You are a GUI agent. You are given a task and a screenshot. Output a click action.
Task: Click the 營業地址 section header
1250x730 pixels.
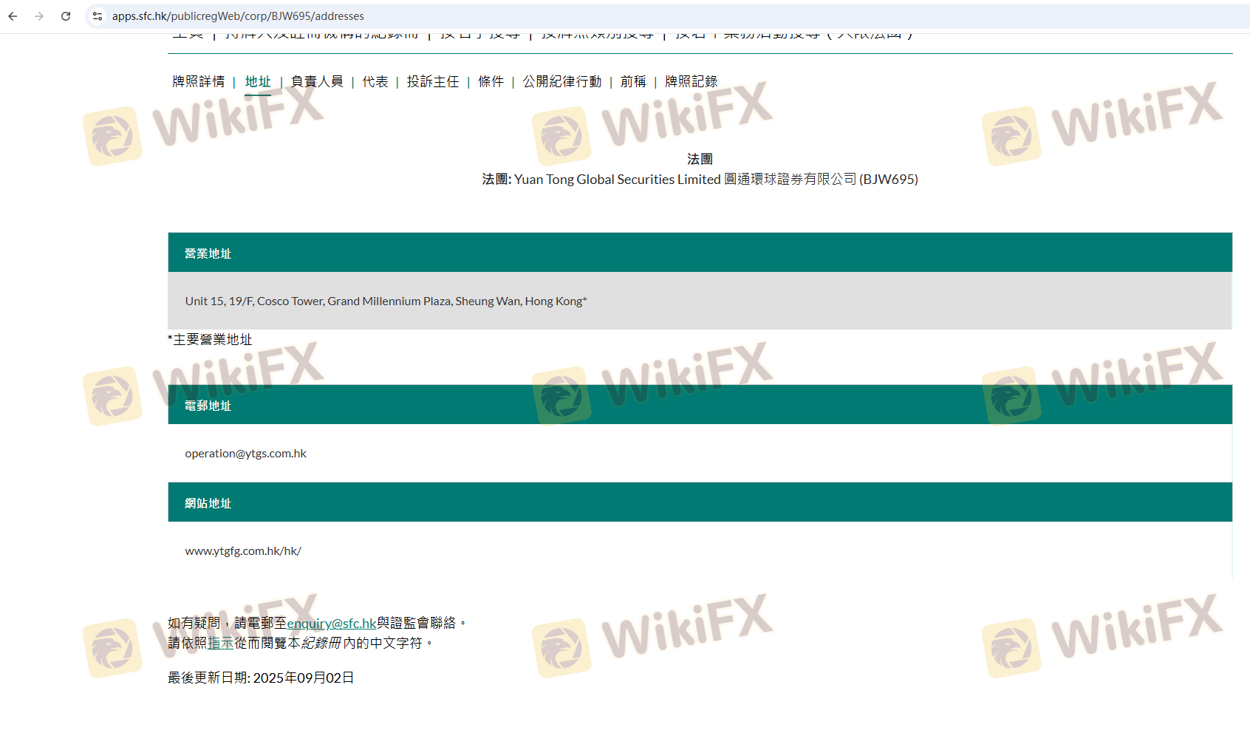pyautogui.click(x=208, y=253)
